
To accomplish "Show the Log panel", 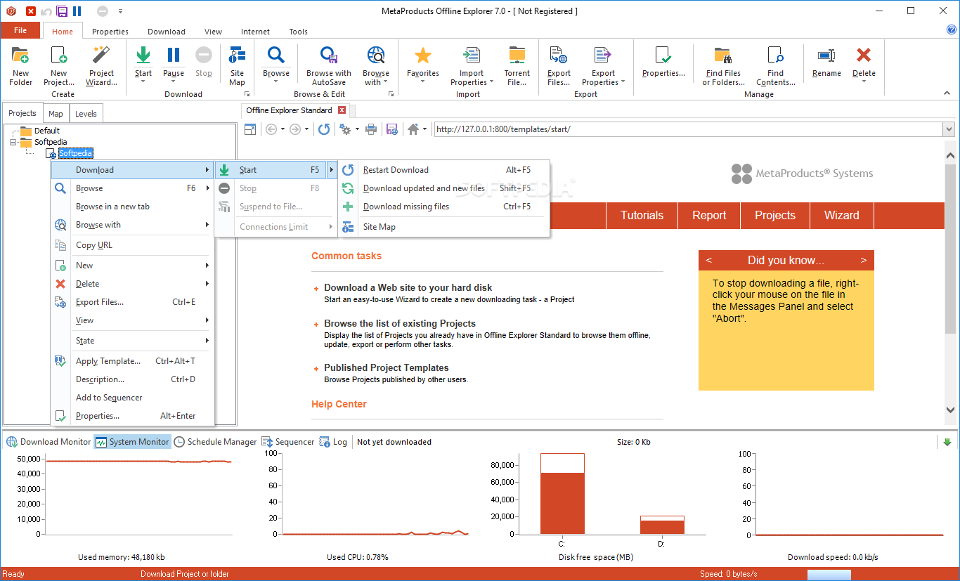I will (334, 442).
